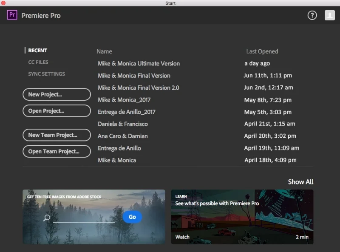This screenshot has height=252, width=340.
Task: Click the 'April 20th, 3:02 pm' entry
Action: [x=270, y=136]
